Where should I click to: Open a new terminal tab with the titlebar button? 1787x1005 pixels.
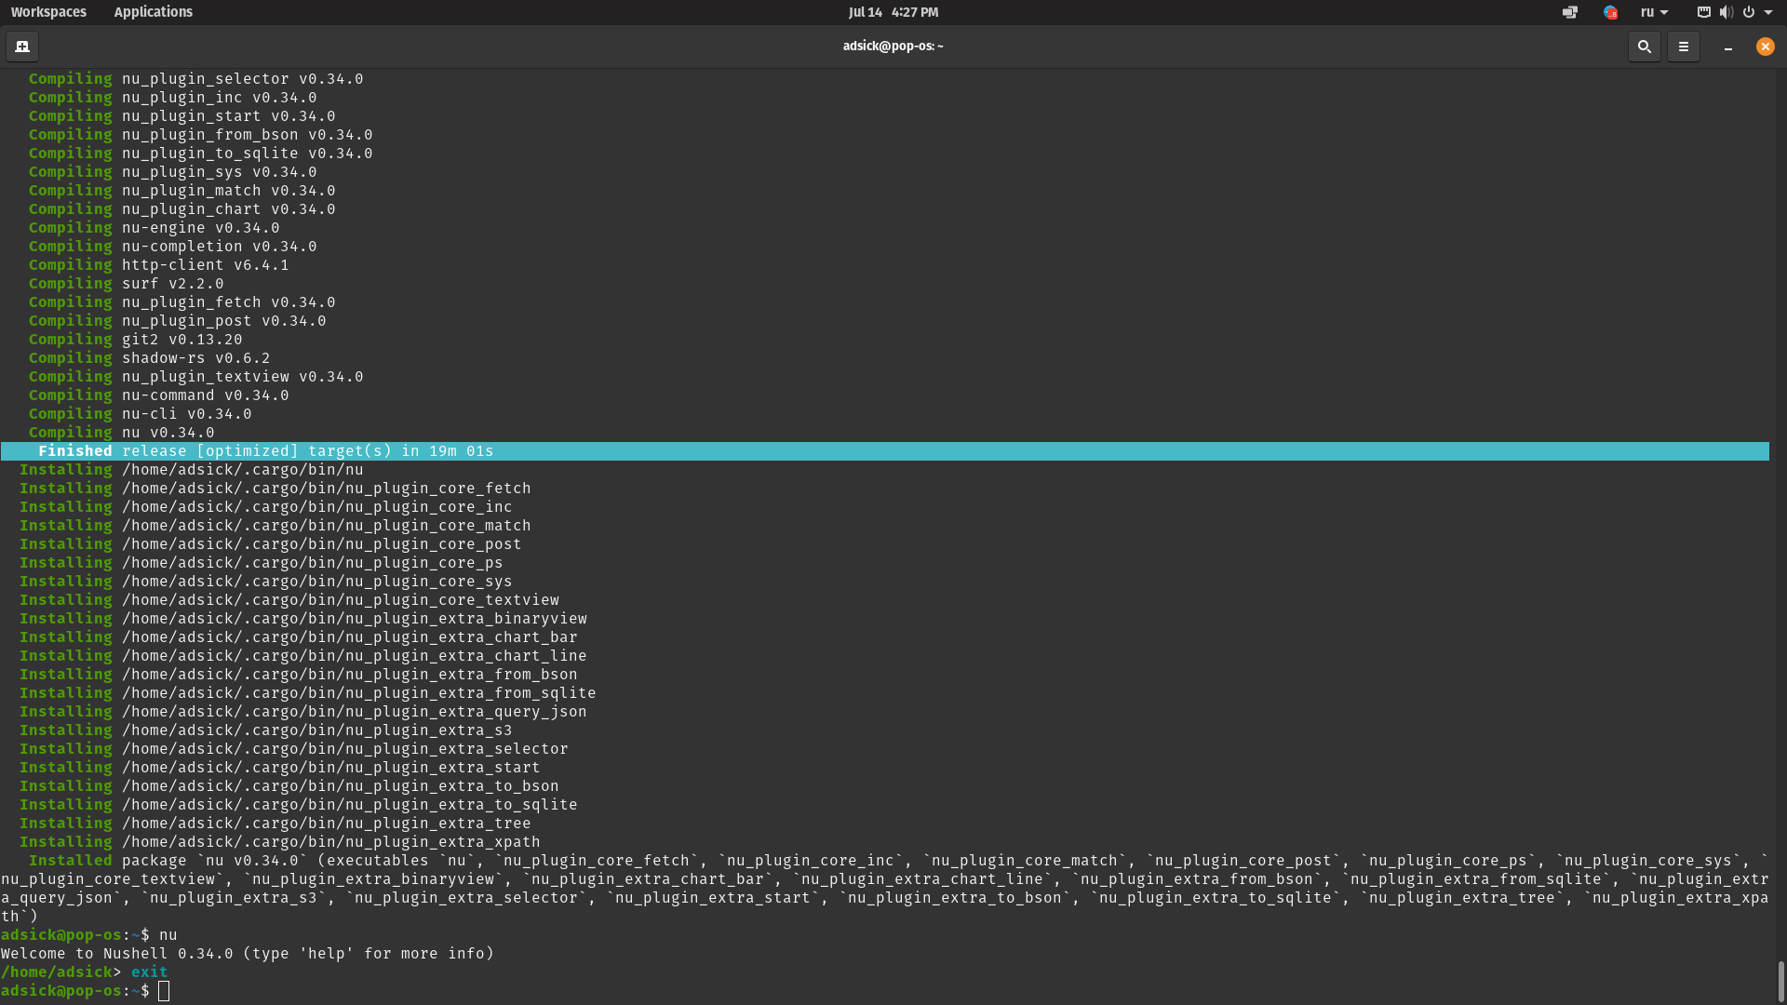[x=22, y=46]
